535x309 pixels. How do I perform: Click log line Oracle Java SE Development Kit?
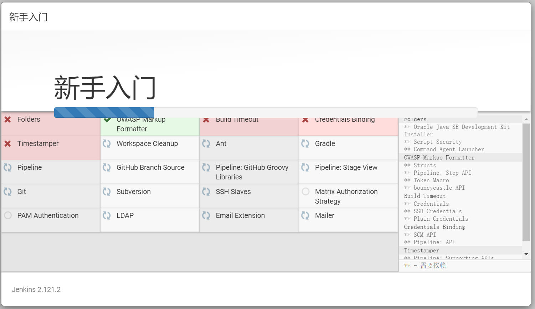click(x=457, y=131)
